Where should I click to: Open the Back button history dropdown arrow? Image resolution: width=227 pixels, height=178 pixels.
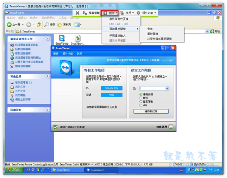(x=23, y=25)
